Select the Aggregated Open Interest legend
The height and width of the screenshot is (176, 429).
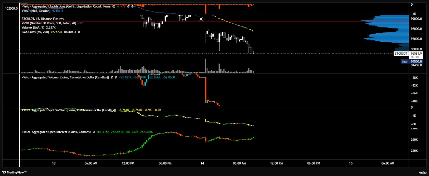[x=56, y=132]
